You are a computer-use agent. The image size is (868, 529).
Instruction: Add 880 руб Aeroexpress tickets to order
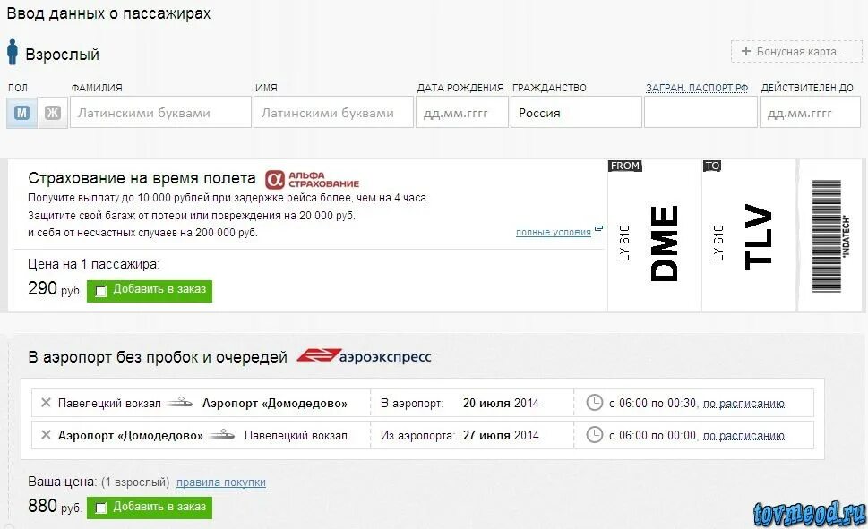click(x=150, y=508)
